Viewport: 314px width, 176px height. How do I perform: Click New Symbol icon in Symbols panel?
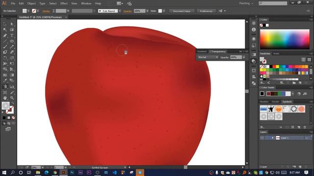coord(299,127)
